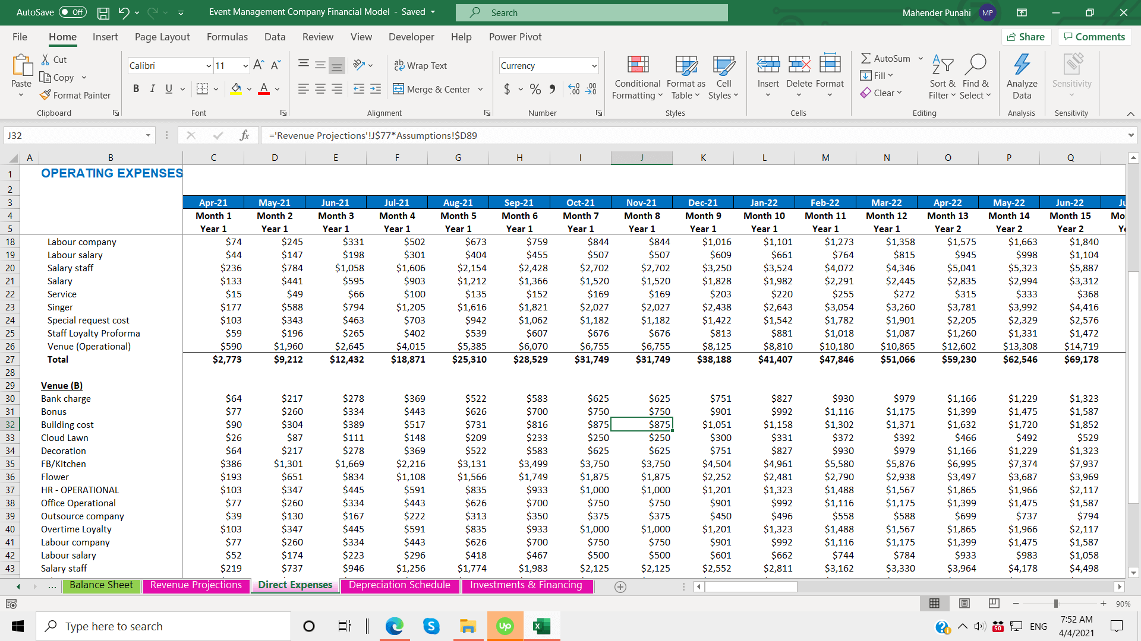The image size is (1141, 641).
Task: Open Microsoft Edge from taskbar
Action: coord(394,626)
